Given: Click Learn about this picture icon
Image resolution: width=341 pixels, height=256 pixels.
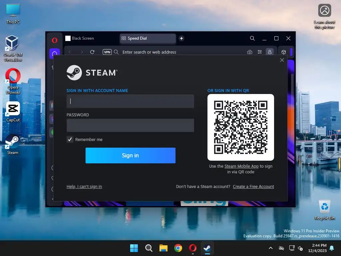Looking at the screenshot, I should tap(324, 17).
